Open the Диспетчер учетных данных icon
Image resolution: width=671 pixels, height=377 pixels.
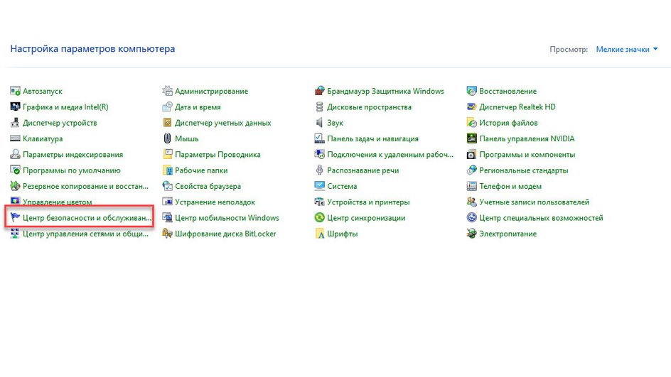(167, 123)
